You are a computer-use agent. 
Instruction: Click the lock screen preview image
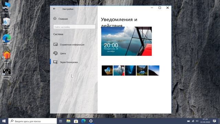(x=126, y=41)
